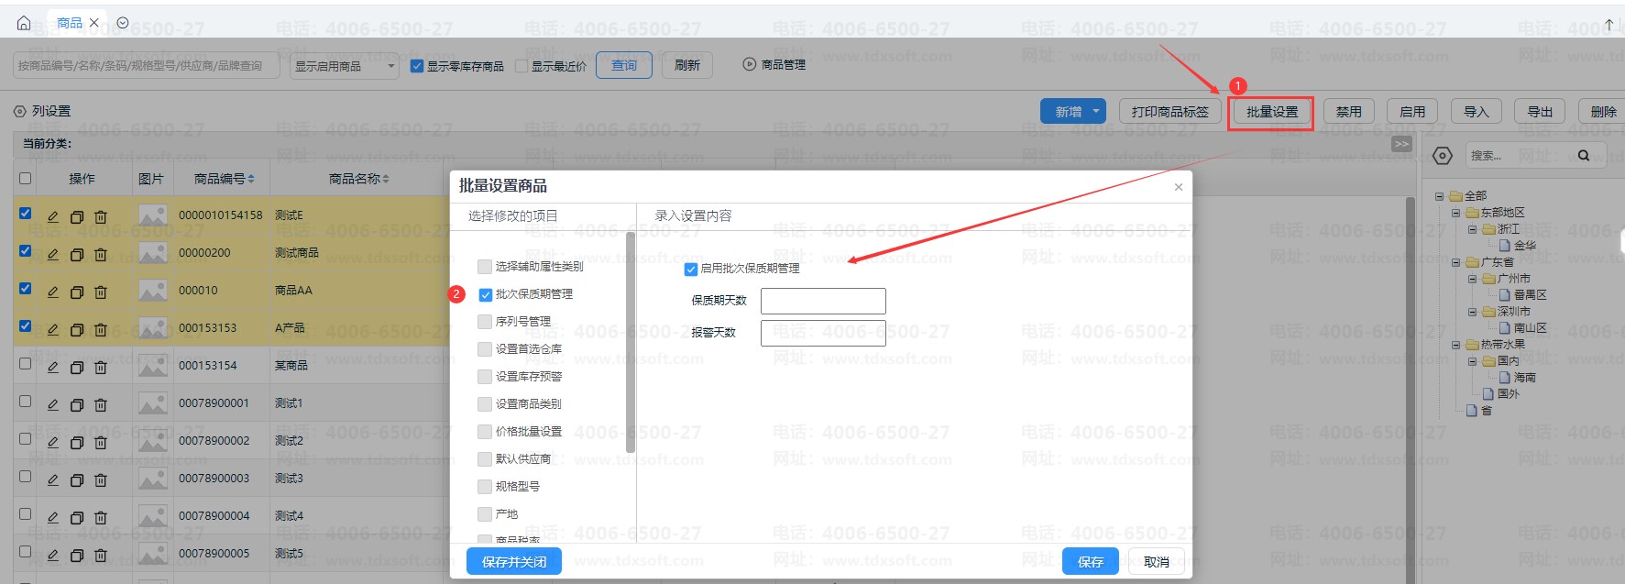The height and width of the screenshot is (584, 1625).
Task: Collapse the 广州市 tree node
Action: pos(1473,279)
